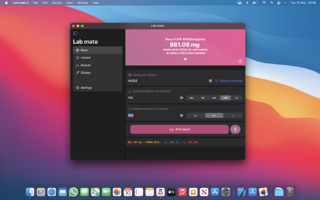The image size is (320, 200).
Task: Select mM molarity unit
Action: (225, 98)
